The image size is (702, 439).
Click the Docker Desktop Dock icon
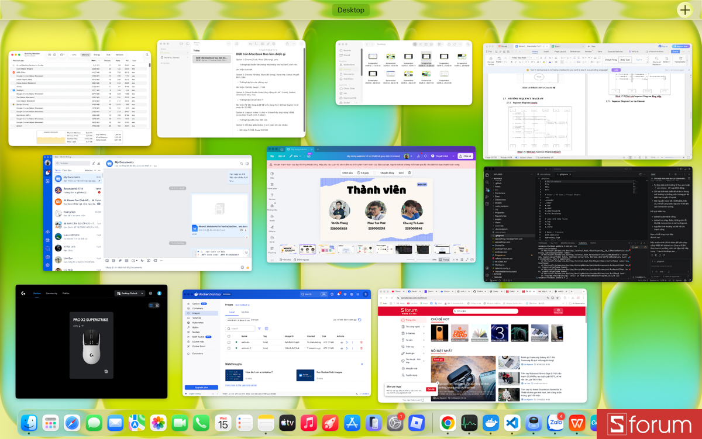pyautogui.click(x=491, y=423)
